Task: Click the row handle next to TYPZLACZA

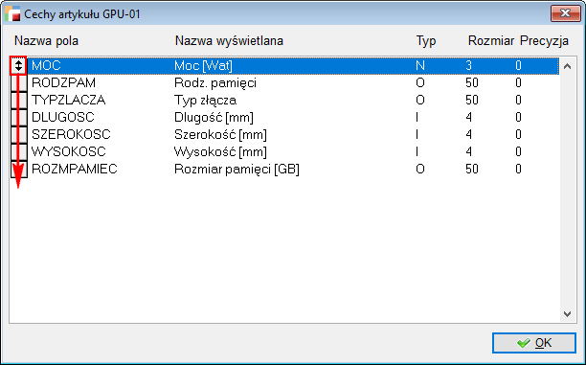Action: coord(19,101)
